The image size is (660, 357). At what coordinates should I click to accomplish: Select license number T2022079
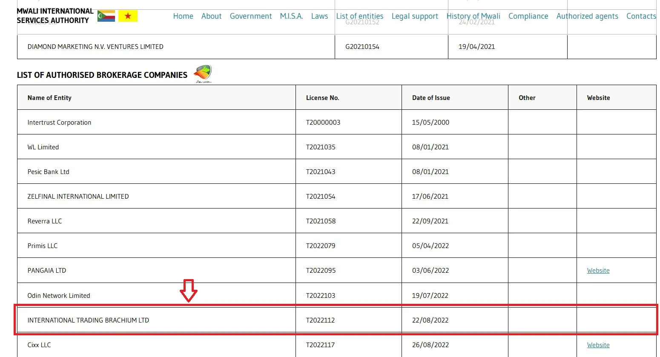tap(321, 246)
